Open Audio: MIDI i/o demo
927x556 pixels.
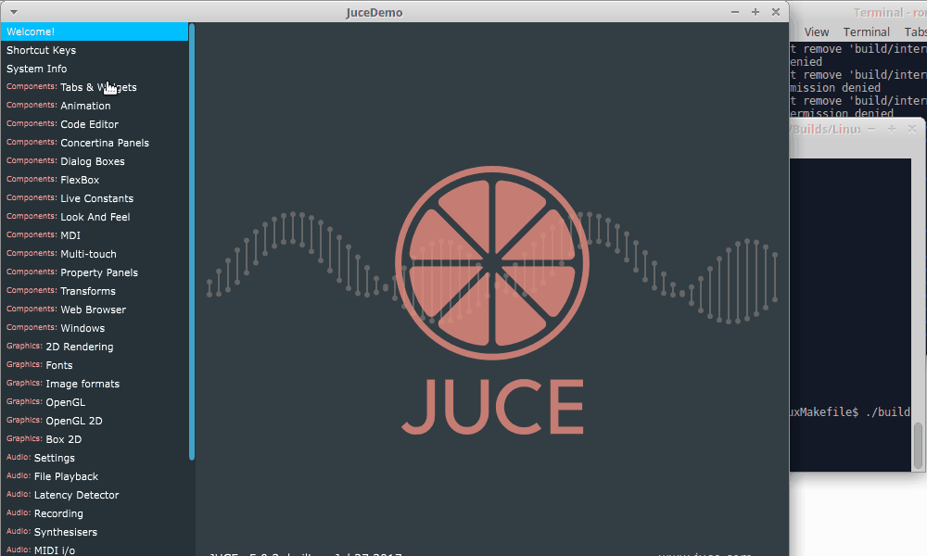point(95,550)
